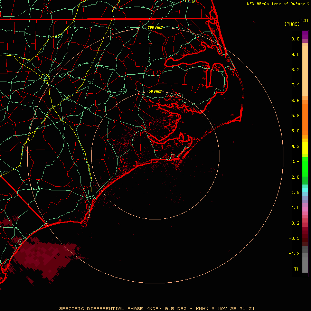Click the 1.8 color scale value
The width and height of the screenshot is (311, 311).
click(x=295, y=192)
